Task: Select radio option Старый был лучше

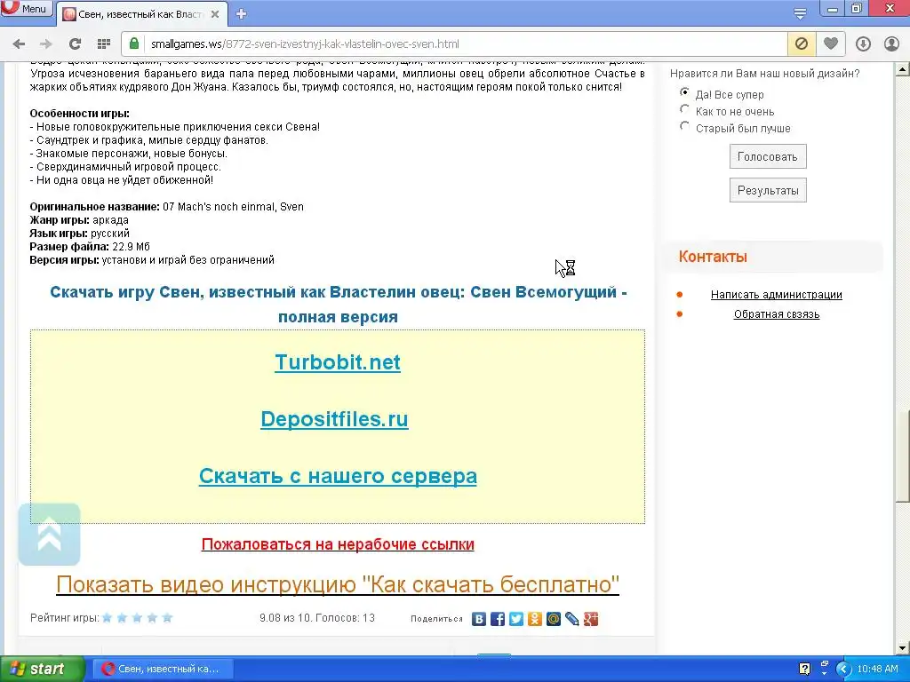Action: (x=685, y=126)
